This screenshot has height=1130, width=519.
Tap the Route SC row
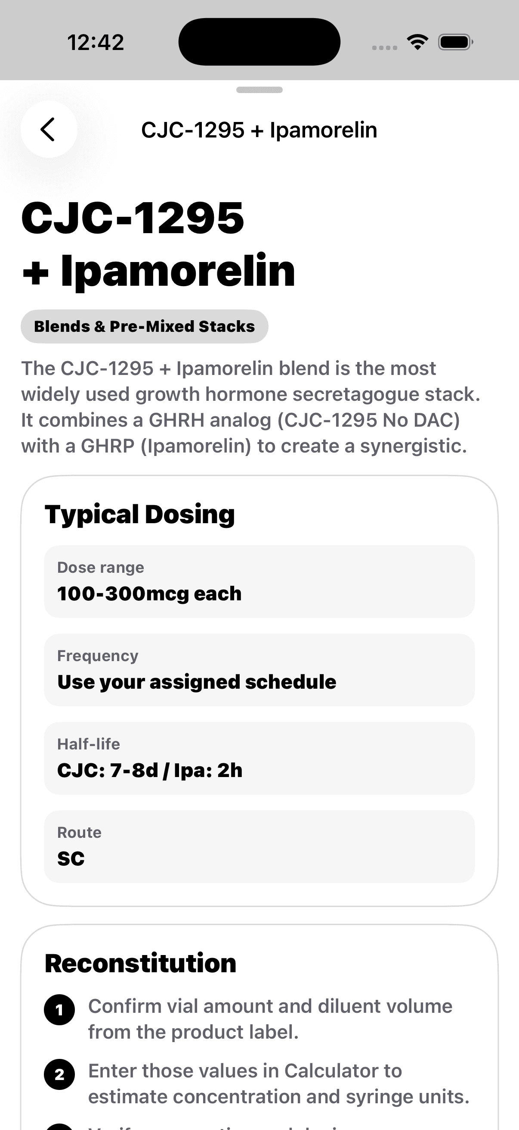point(259,846)
